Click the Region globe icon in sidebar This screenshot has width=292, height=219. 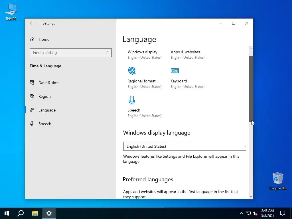pyautogui.click(x=32, y=96)
